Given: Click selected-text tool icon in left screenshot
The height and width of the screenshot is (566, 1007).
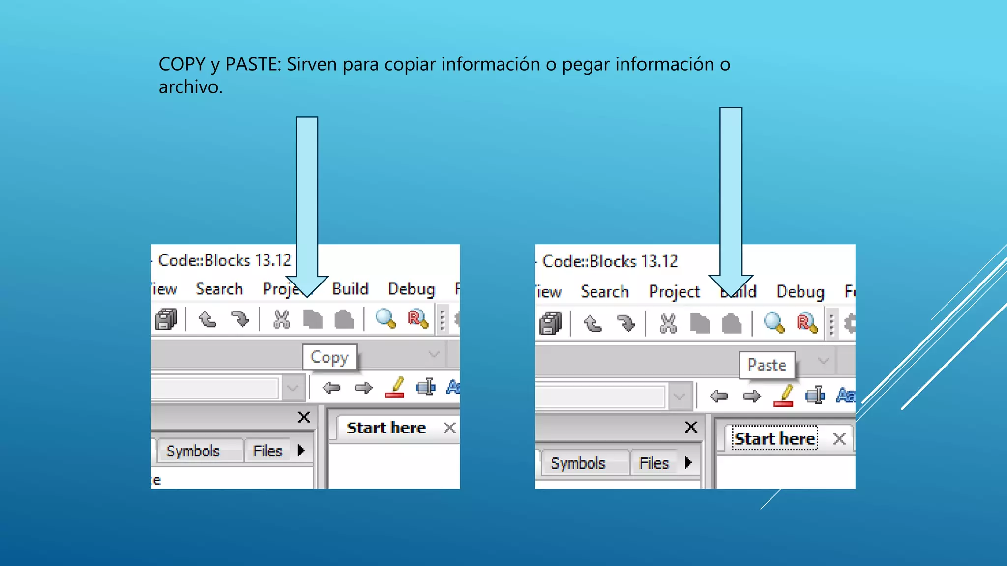Looking at the screenshot, I should [x=426, y=387].
